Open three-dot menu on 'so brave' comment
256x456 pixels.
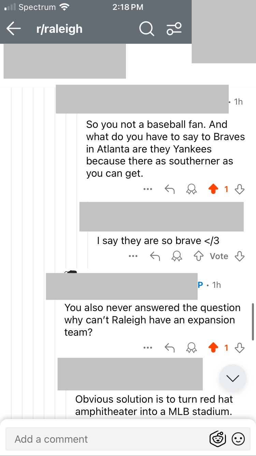pyautogui.click(x=133, y=256)
